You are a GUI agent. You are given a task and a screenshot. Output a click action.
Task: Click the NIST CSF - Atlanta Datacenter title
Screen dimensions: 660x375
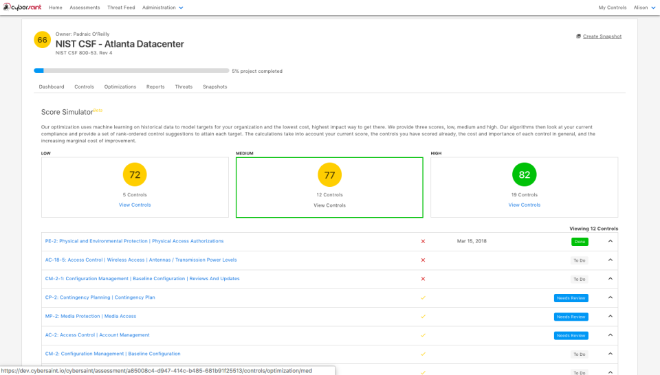pos(120,44)
